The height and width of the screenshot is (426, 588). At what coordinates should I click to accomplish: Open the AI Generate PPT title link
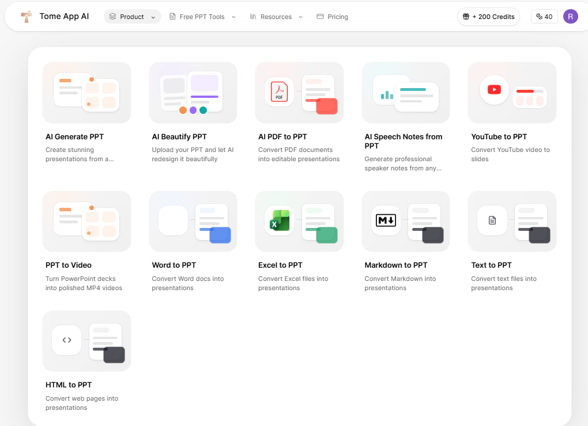[x=74, y=136]
